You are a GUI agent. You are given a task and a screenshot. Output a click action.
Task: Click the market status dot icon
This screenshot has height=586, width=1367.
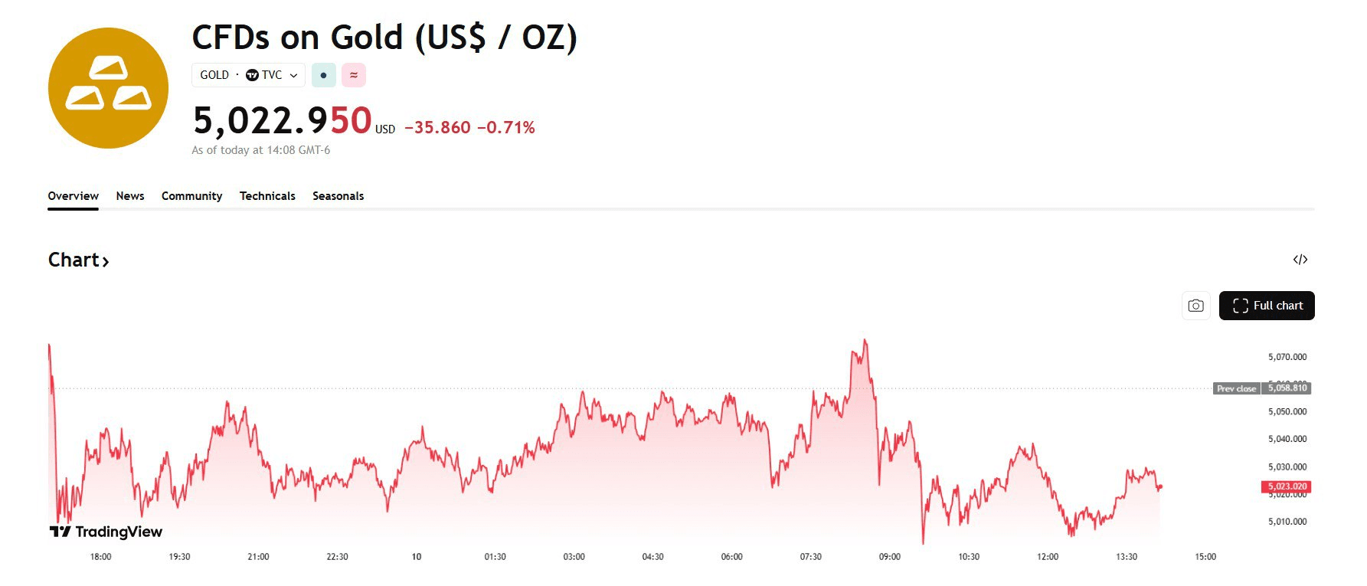tap(323, 75)
